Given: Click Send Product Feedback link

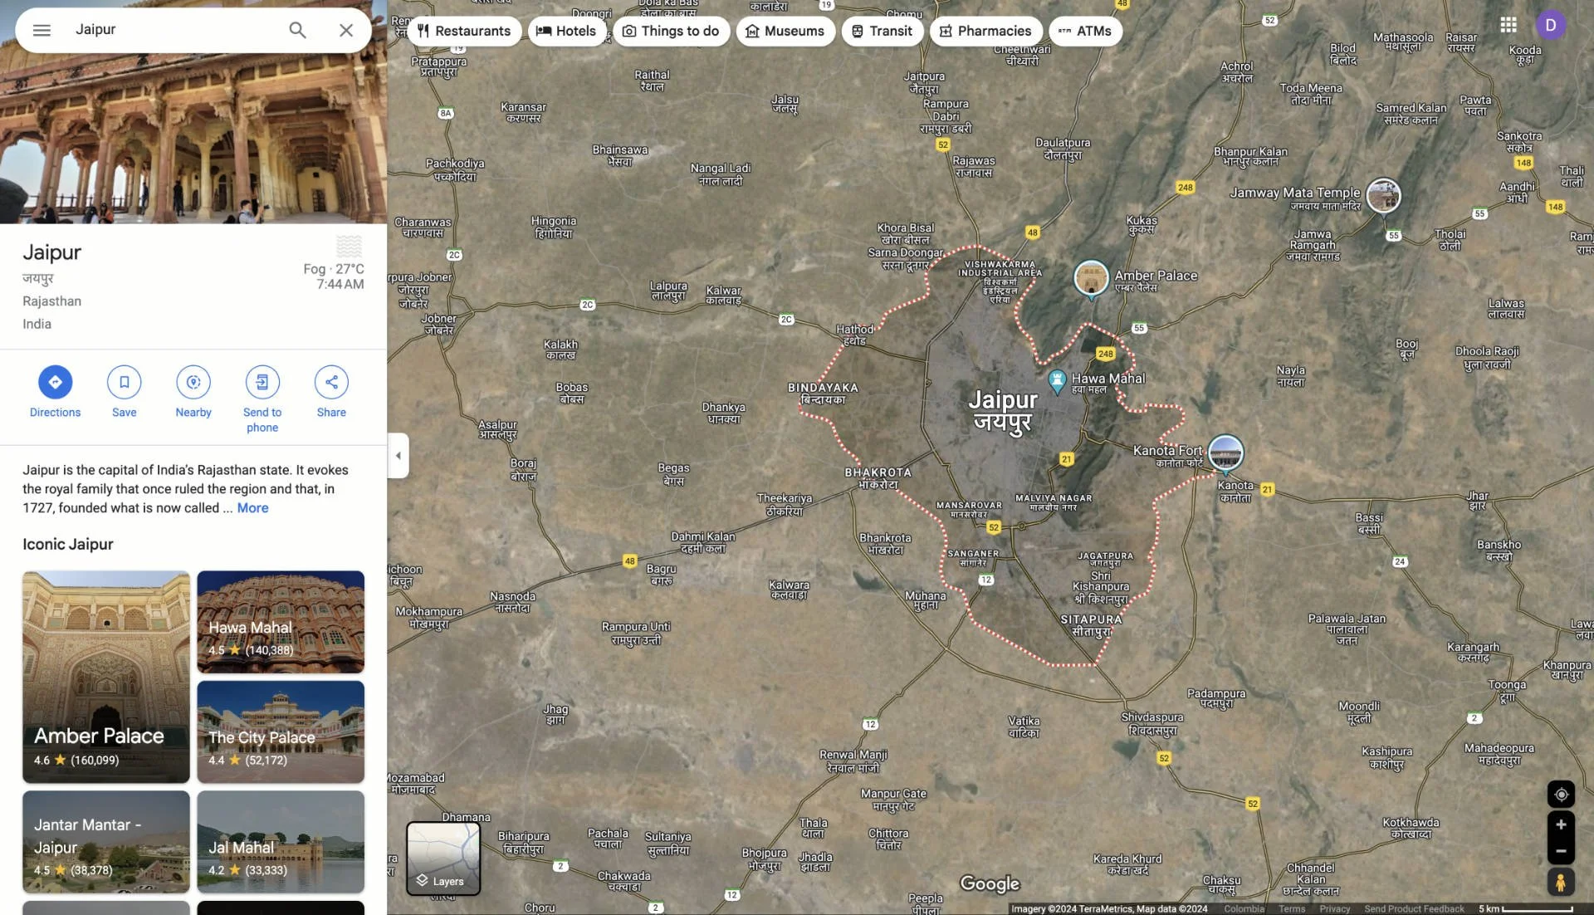Looking at the screenshot, I should (x=1414, y=908).
